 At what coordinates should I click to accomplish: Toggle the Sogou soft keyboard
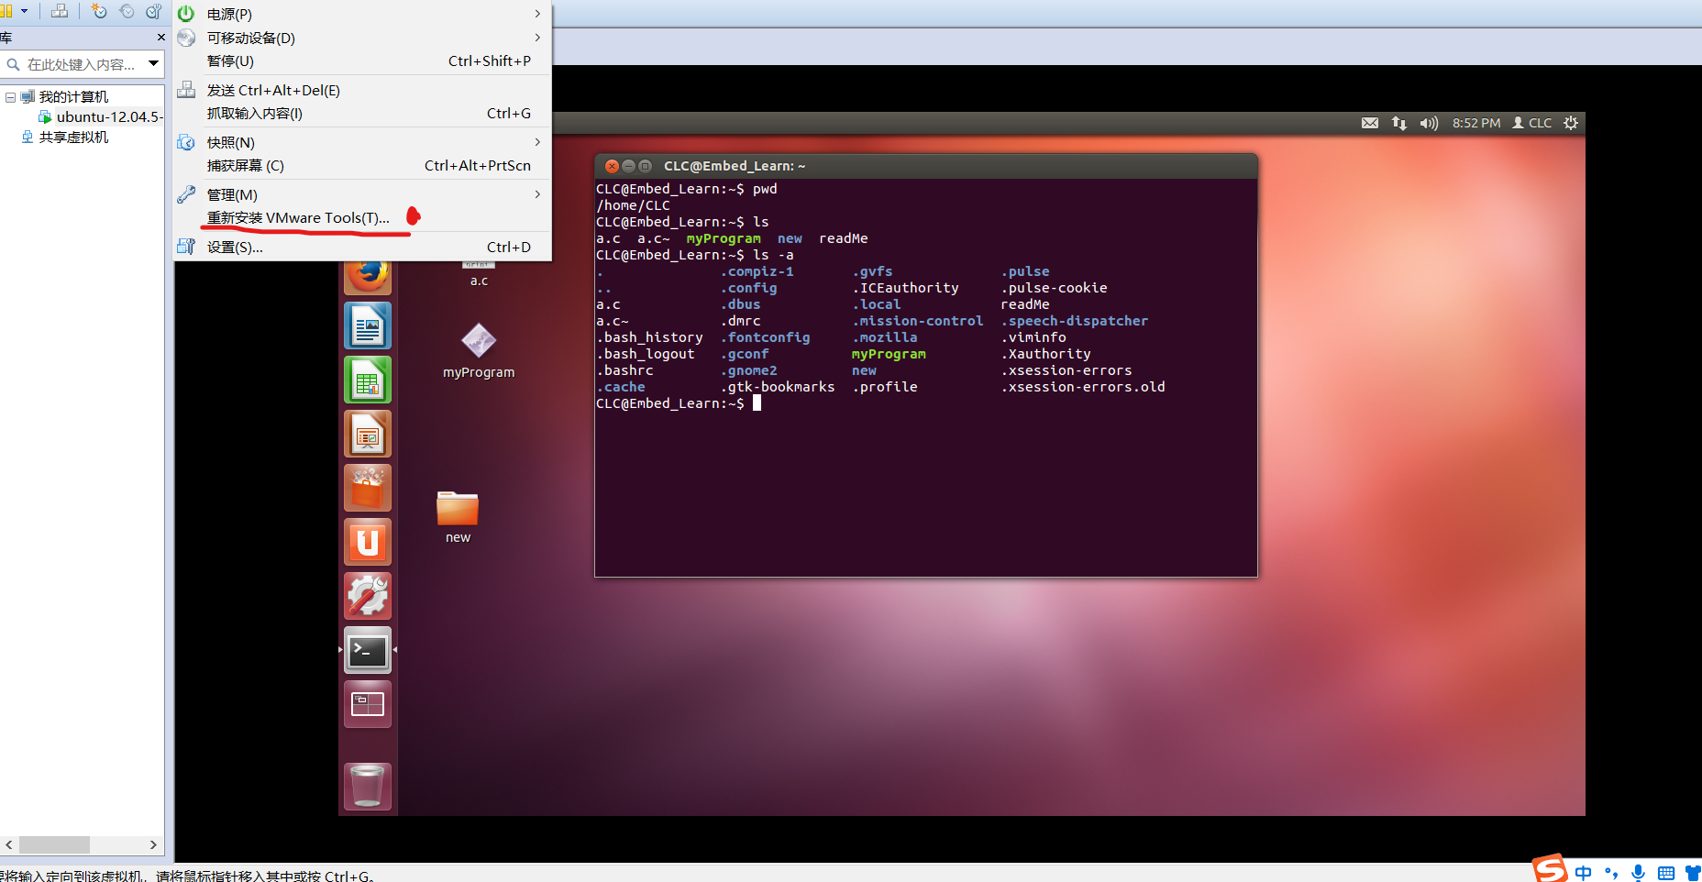pos(1666,872)
